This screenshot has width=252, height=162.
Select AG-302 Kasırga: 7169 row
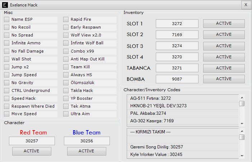(x=183, y=121)
